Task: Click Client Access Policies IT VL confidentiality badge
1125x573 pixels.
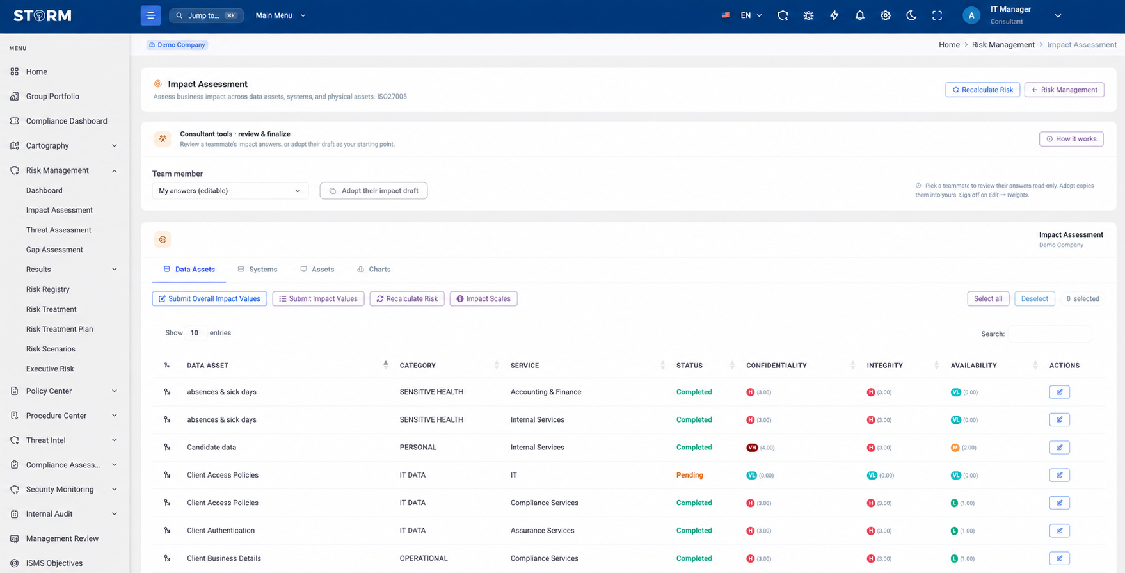Action: click(x=751, y=475)
